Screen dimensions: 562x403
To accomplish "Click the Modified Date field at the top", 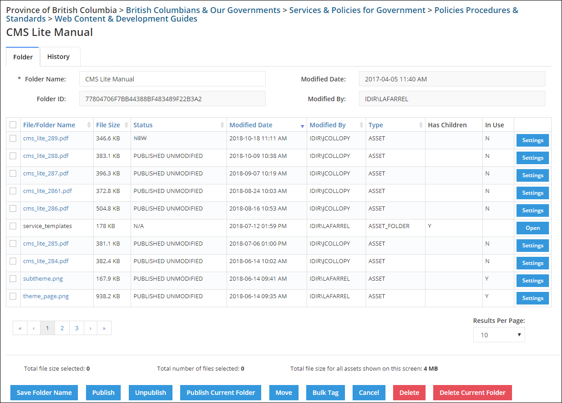I will [x=452, y=79].
